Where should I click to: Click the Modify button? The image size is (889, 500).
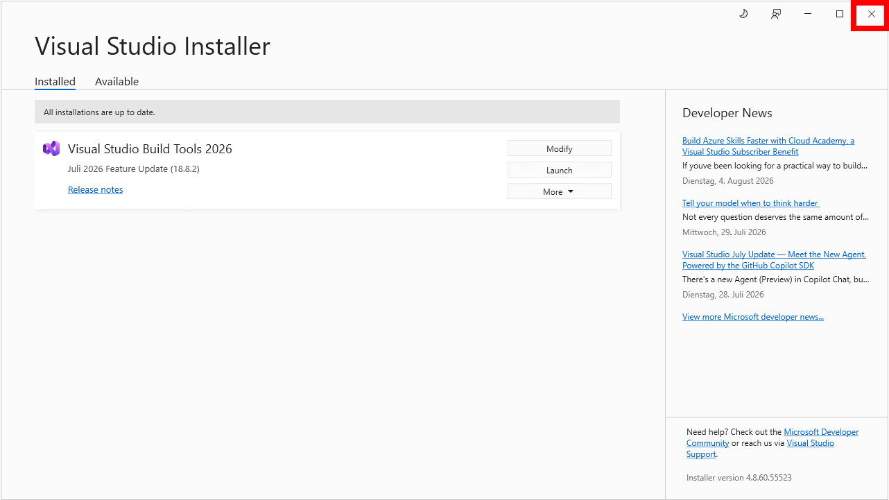pyautogui.click(x=560, y=148)
